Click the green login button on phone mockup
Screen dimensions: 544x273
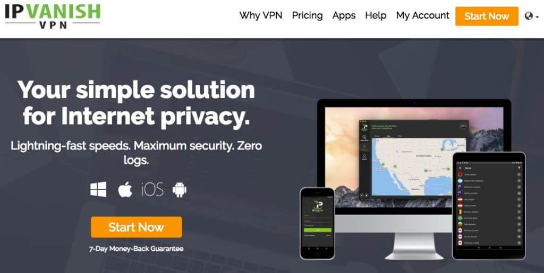[318, 230]
